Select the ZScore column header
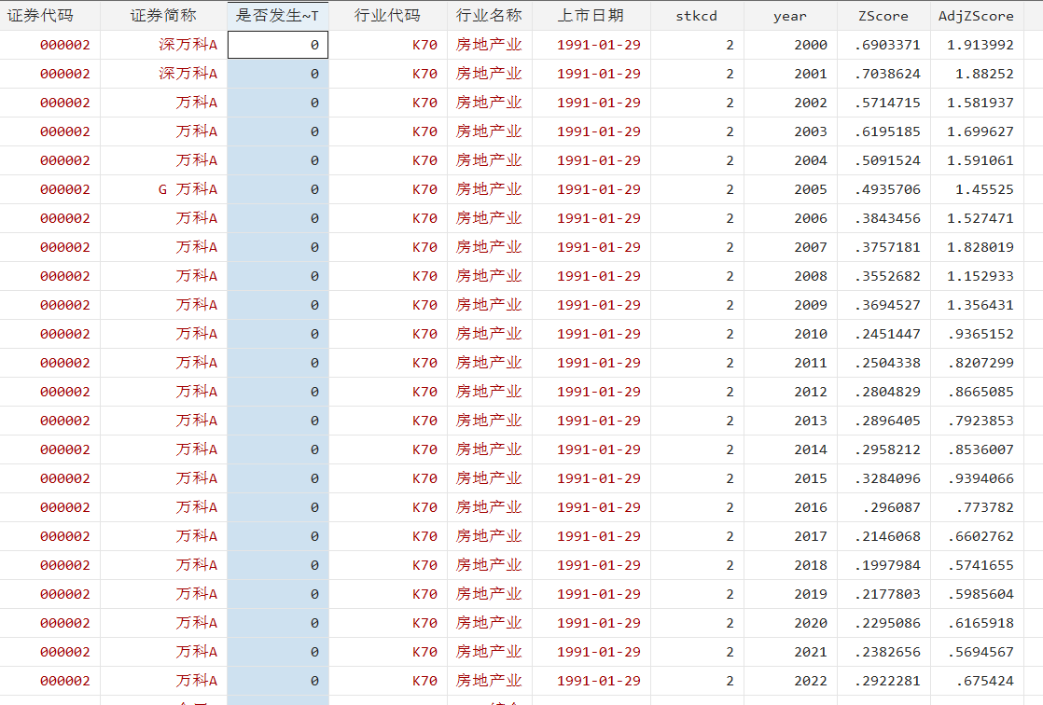 pyautogui.click(x=883, y=16)
